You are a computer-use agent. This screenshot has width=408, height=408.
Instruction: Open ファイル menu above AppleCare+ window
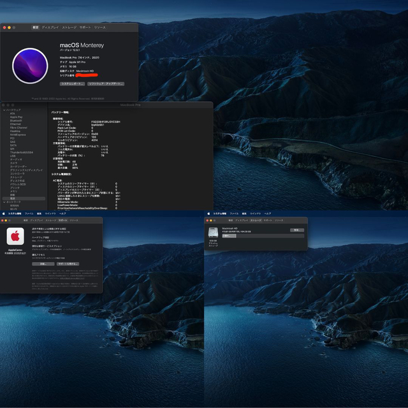click(29, 214)
